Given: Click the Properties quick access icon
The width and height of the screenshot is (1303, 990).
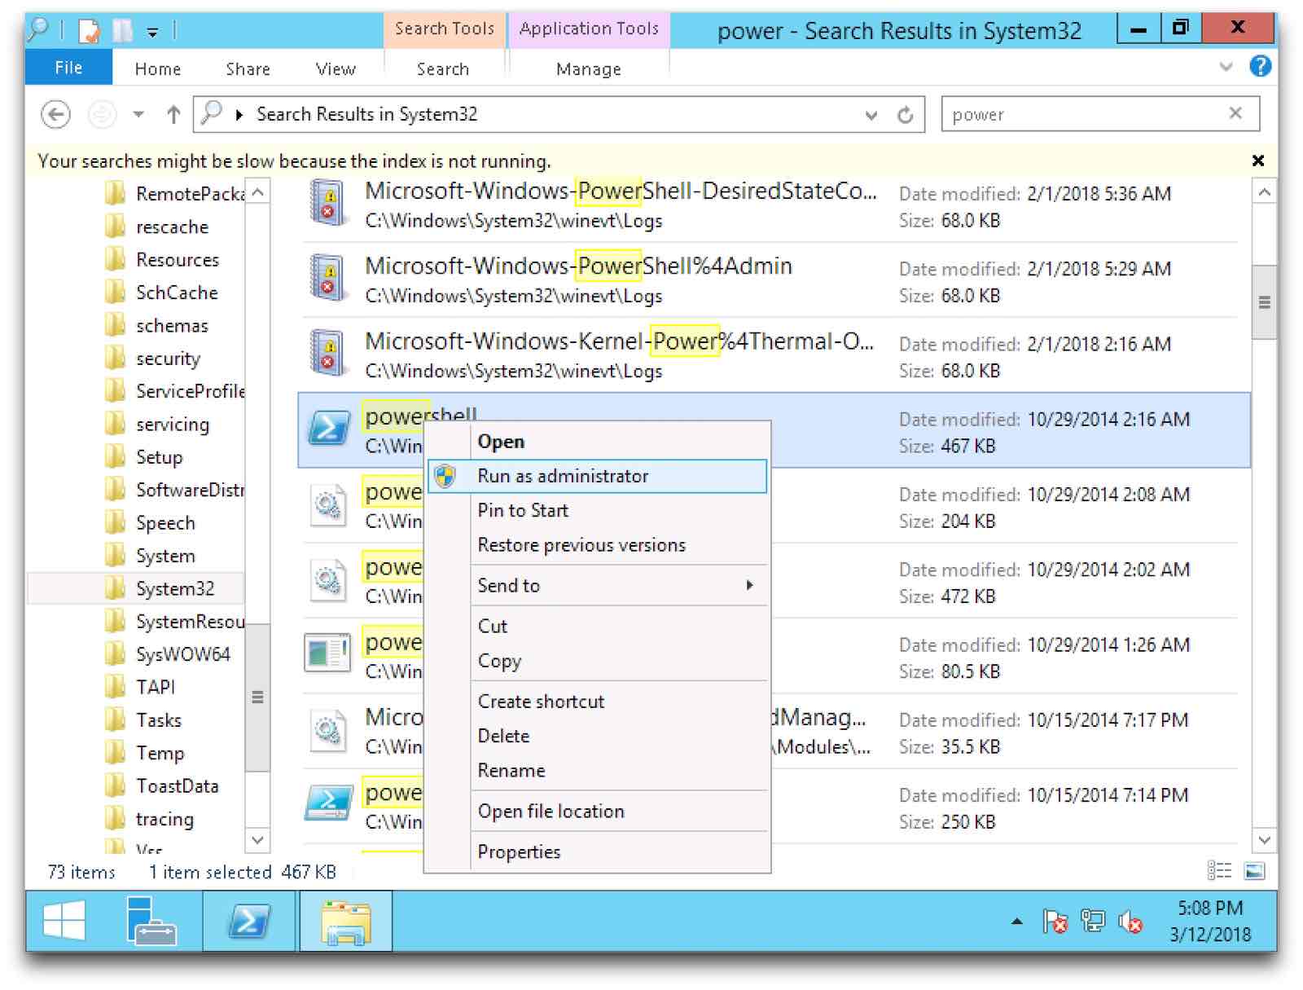Looking at the screenshot, I should [x=89, y=31].
